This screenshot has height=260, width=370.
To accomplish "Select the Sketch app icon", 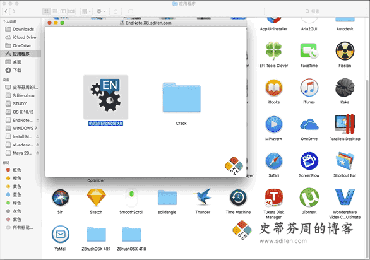I will pos(96,198).
